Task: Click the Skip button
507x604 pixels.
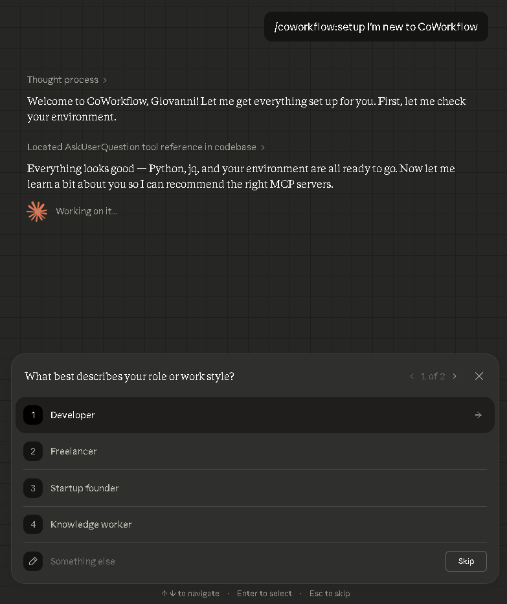Action: point(466,561)
